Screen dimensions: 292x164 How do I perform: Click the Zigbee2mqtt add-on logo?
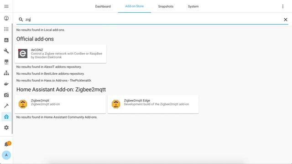point(23,104)
